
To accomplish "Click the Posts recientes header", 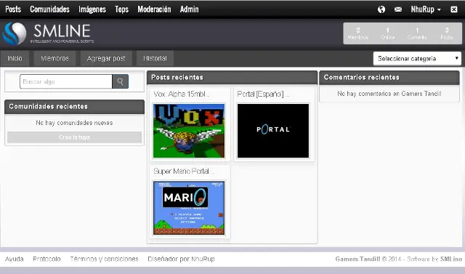I will pyautogui.click(x=232, y=77).
